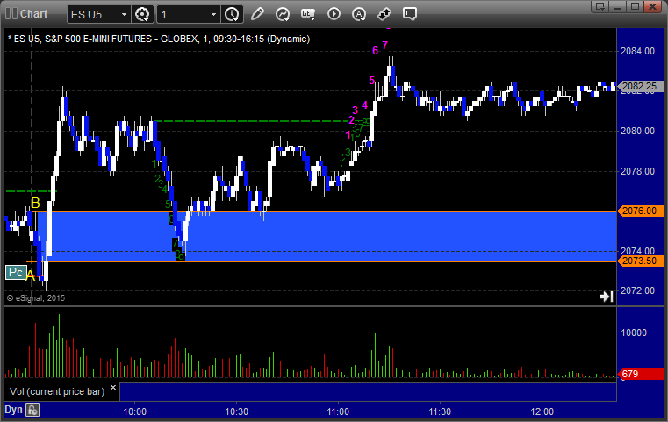Open symbol settings gear icon
The height and width of the screenshot is (422, 668).
pyautogui.click(x=144, y=15)
